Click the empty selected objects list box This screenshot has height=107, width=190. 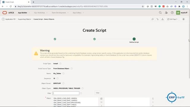tap(127, 102)
